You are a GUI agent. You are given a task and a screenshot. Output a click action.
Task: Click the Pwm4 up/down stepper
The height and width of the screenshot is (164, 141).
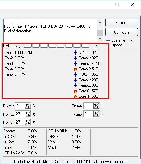[x=96, y=106]
